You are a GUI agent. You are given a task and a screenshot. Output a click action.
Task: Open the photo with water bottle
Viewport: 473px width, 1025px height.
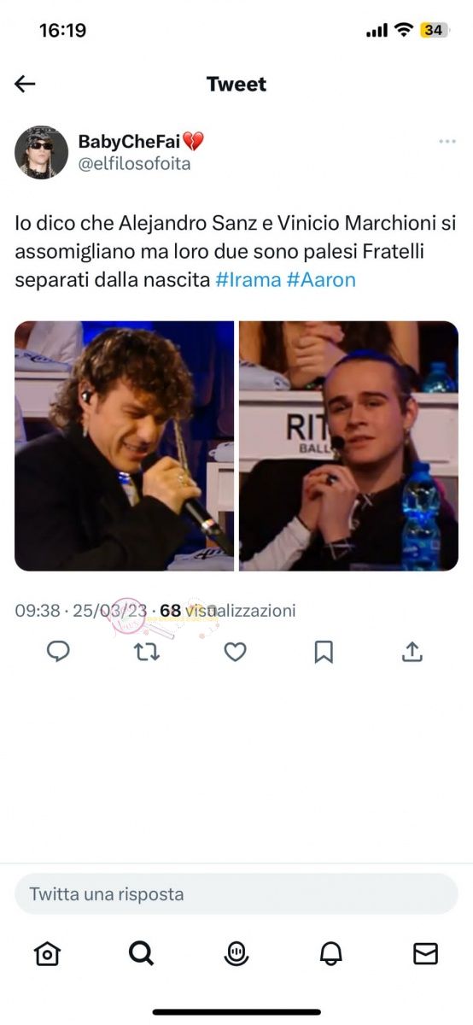[348, 446]
